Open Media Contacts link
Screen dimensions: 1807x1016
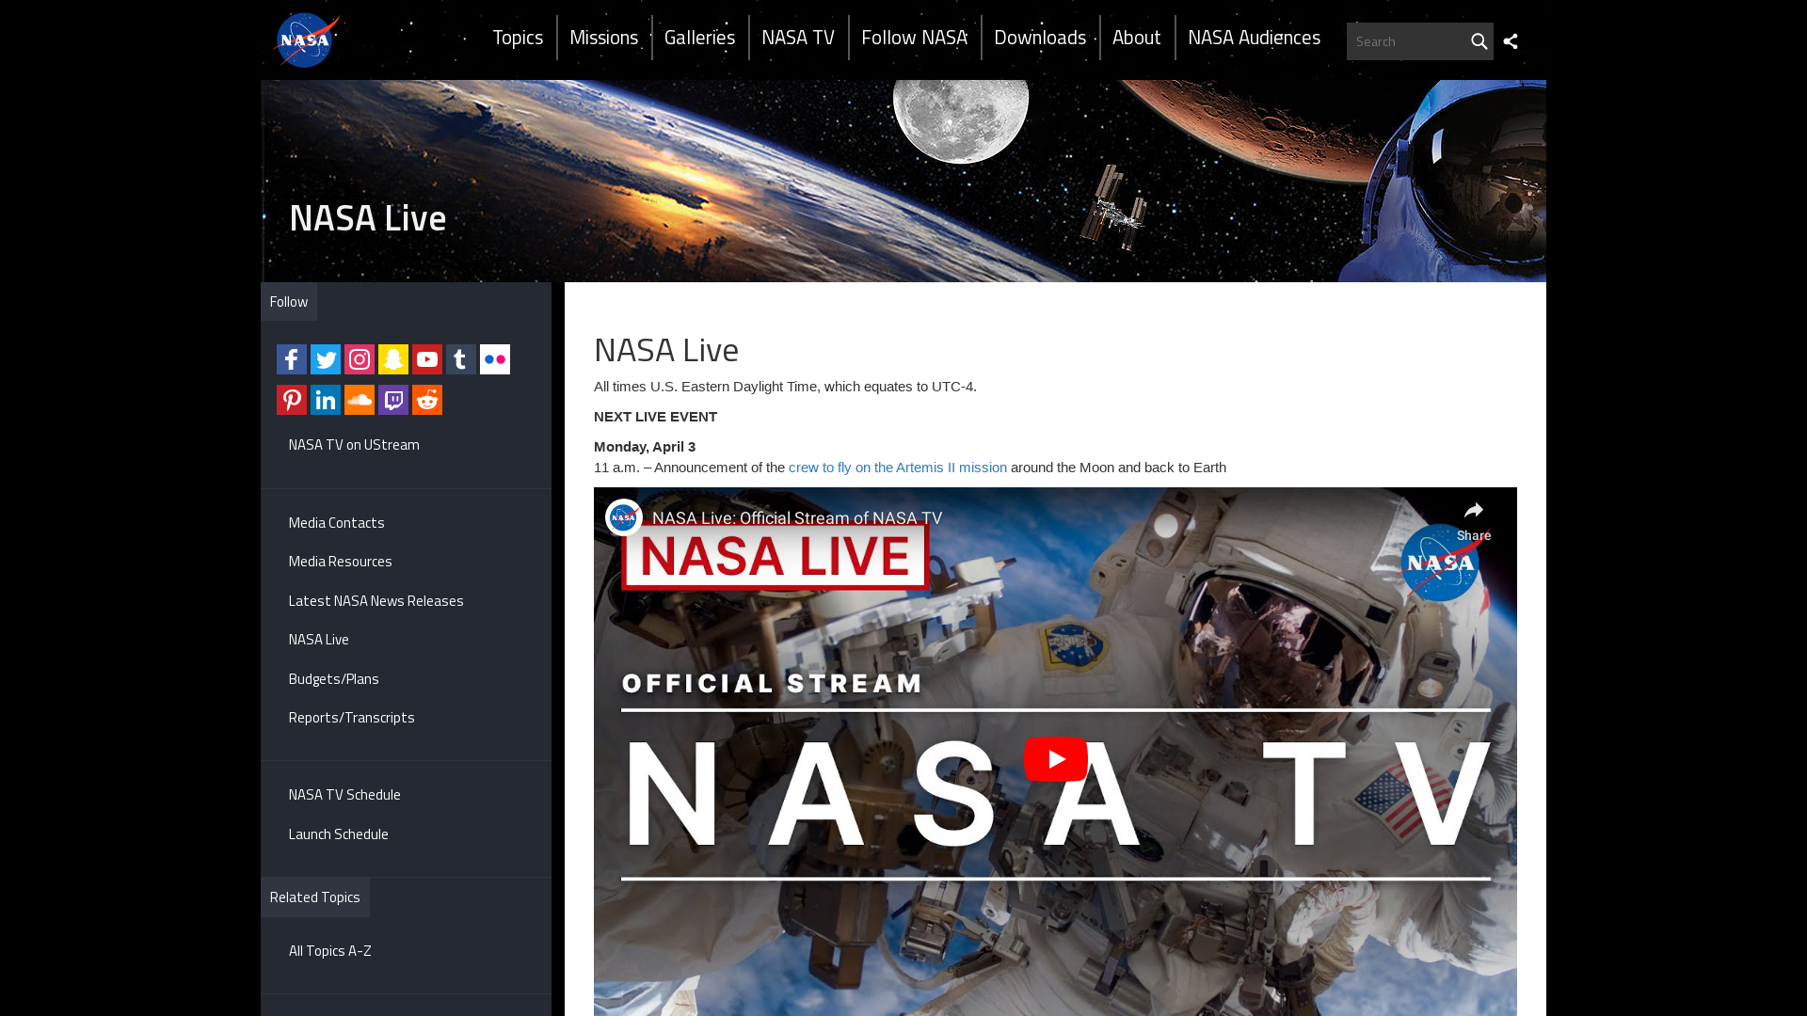pos(336,523)
